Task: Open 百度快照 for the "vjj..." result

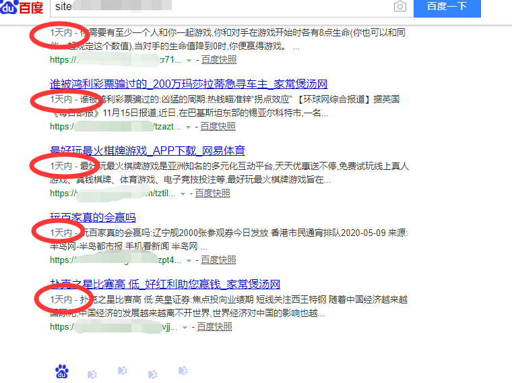Action: click(214, 327)
